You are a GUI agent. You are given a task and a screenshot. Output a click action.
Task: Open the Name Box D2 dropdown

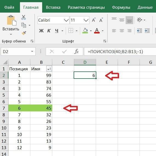point(32,51)
